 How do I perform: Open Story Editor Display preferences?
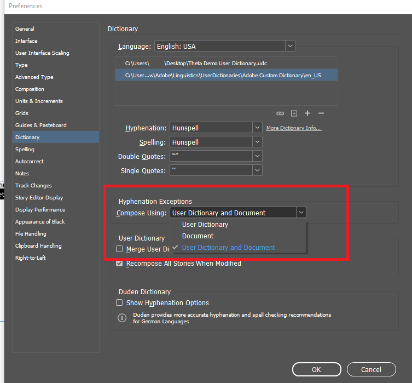tap(56, 198)
